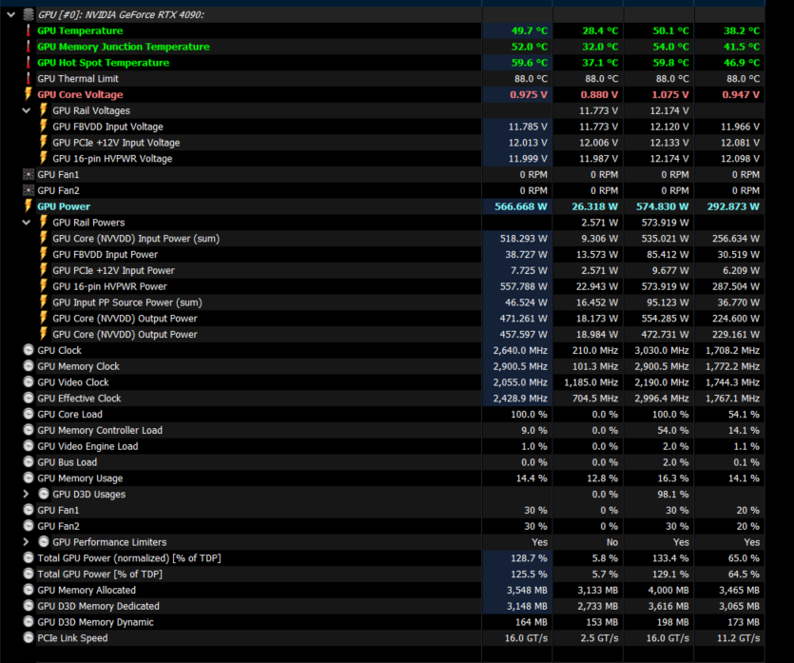The image size is (794, 663).
Task: Click the bolt icon for GPU PCIe +12V Input Power
Action: tap(44, 270)
